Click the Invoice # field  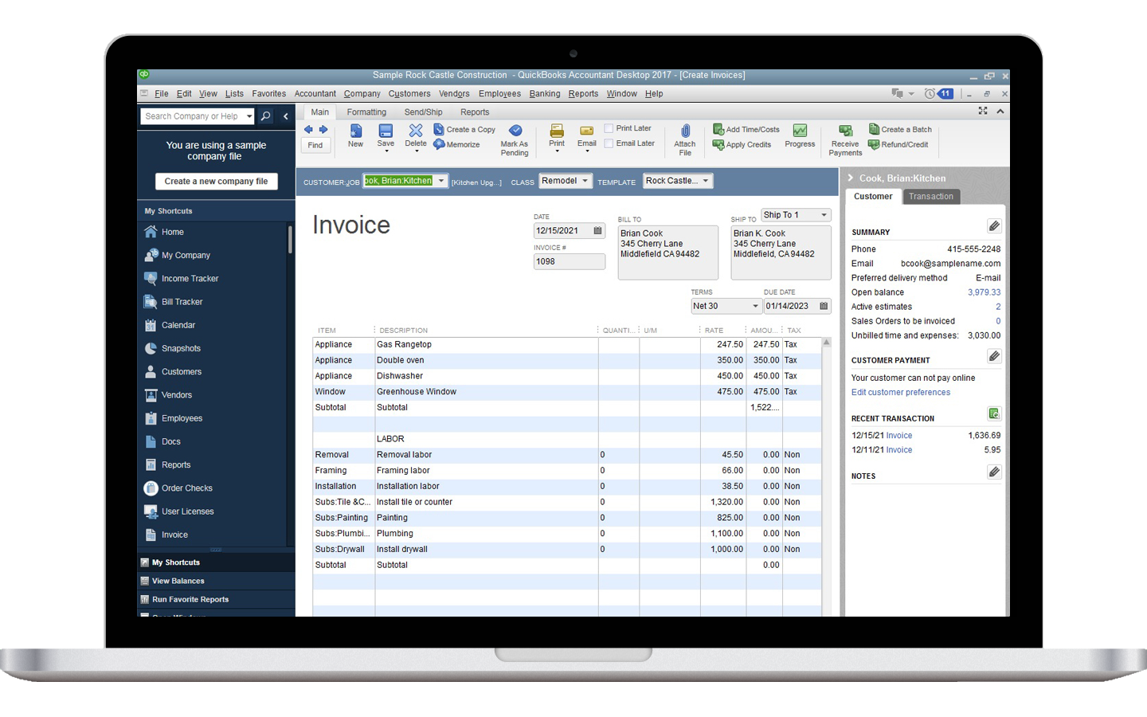click(x=569, y=261)
